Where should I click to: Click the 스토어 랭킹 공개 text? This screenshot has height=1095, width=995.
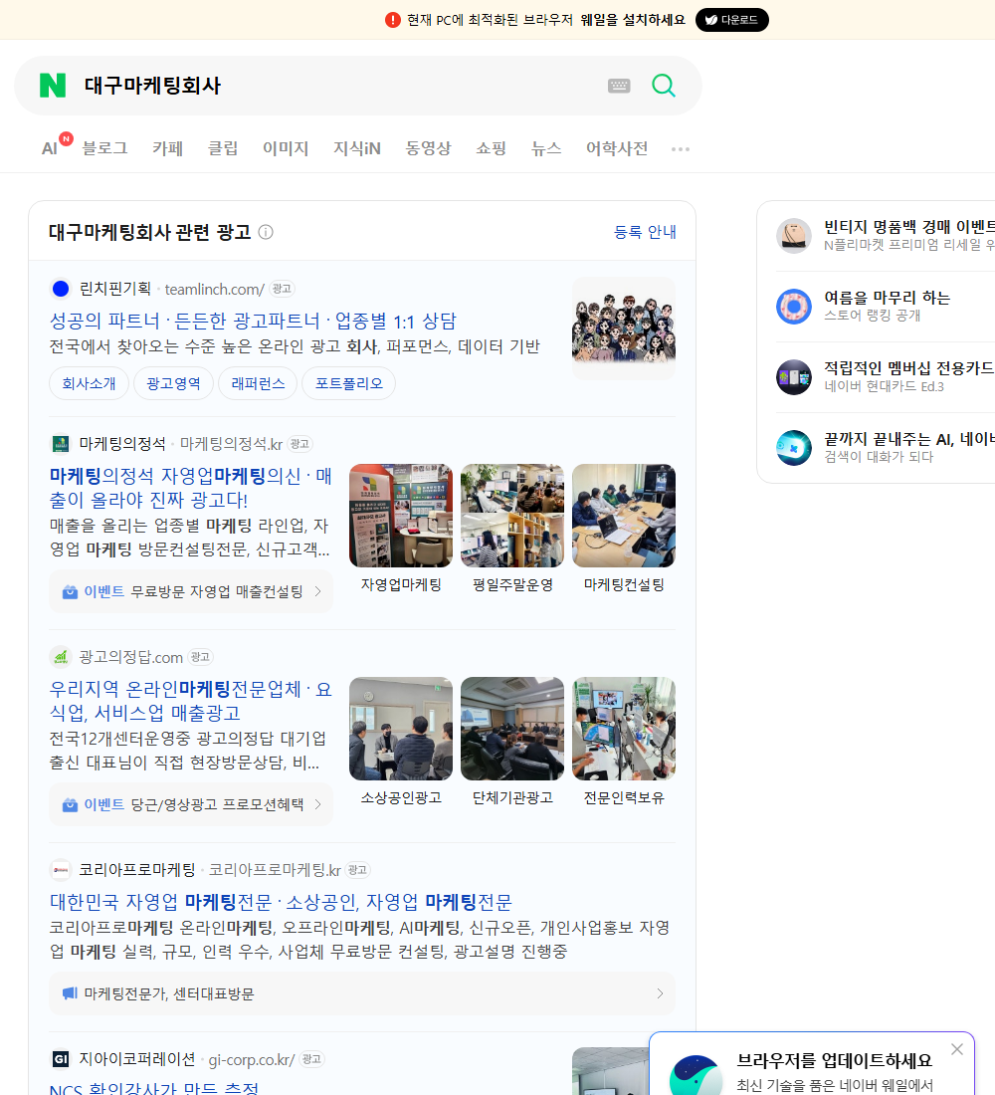872,316
